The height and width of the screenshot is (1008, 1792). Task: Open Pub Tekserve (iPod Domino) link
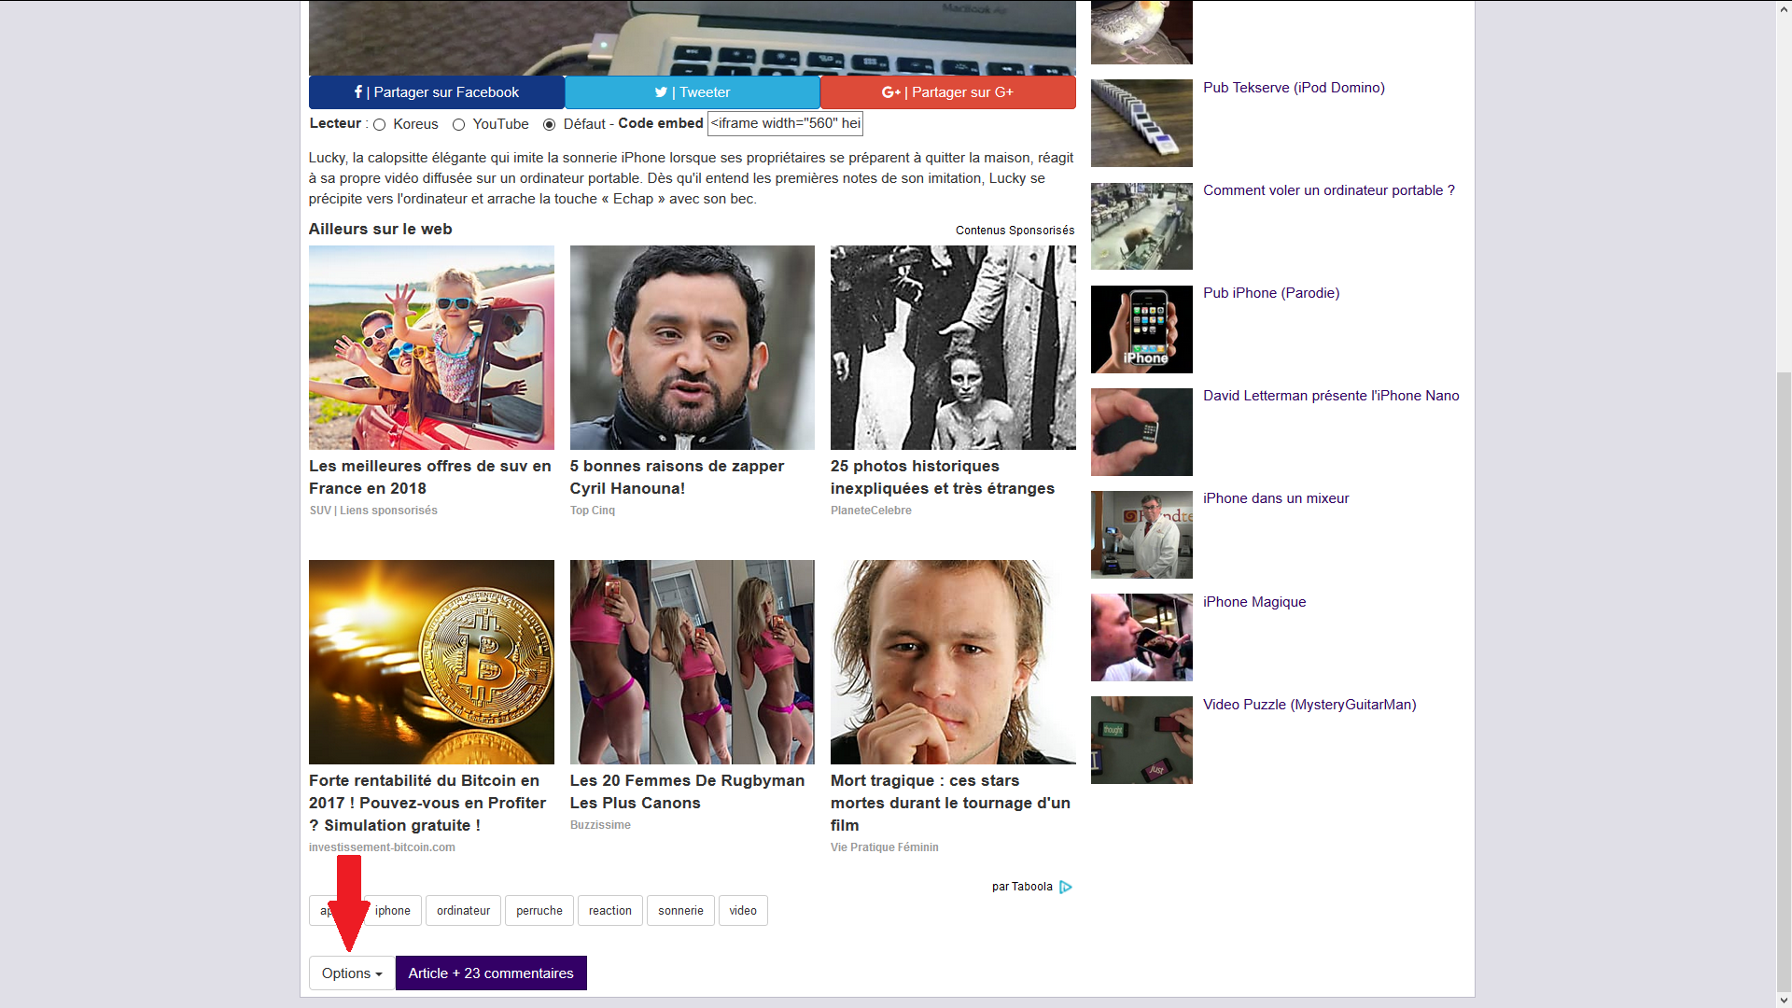point(1294,88)
